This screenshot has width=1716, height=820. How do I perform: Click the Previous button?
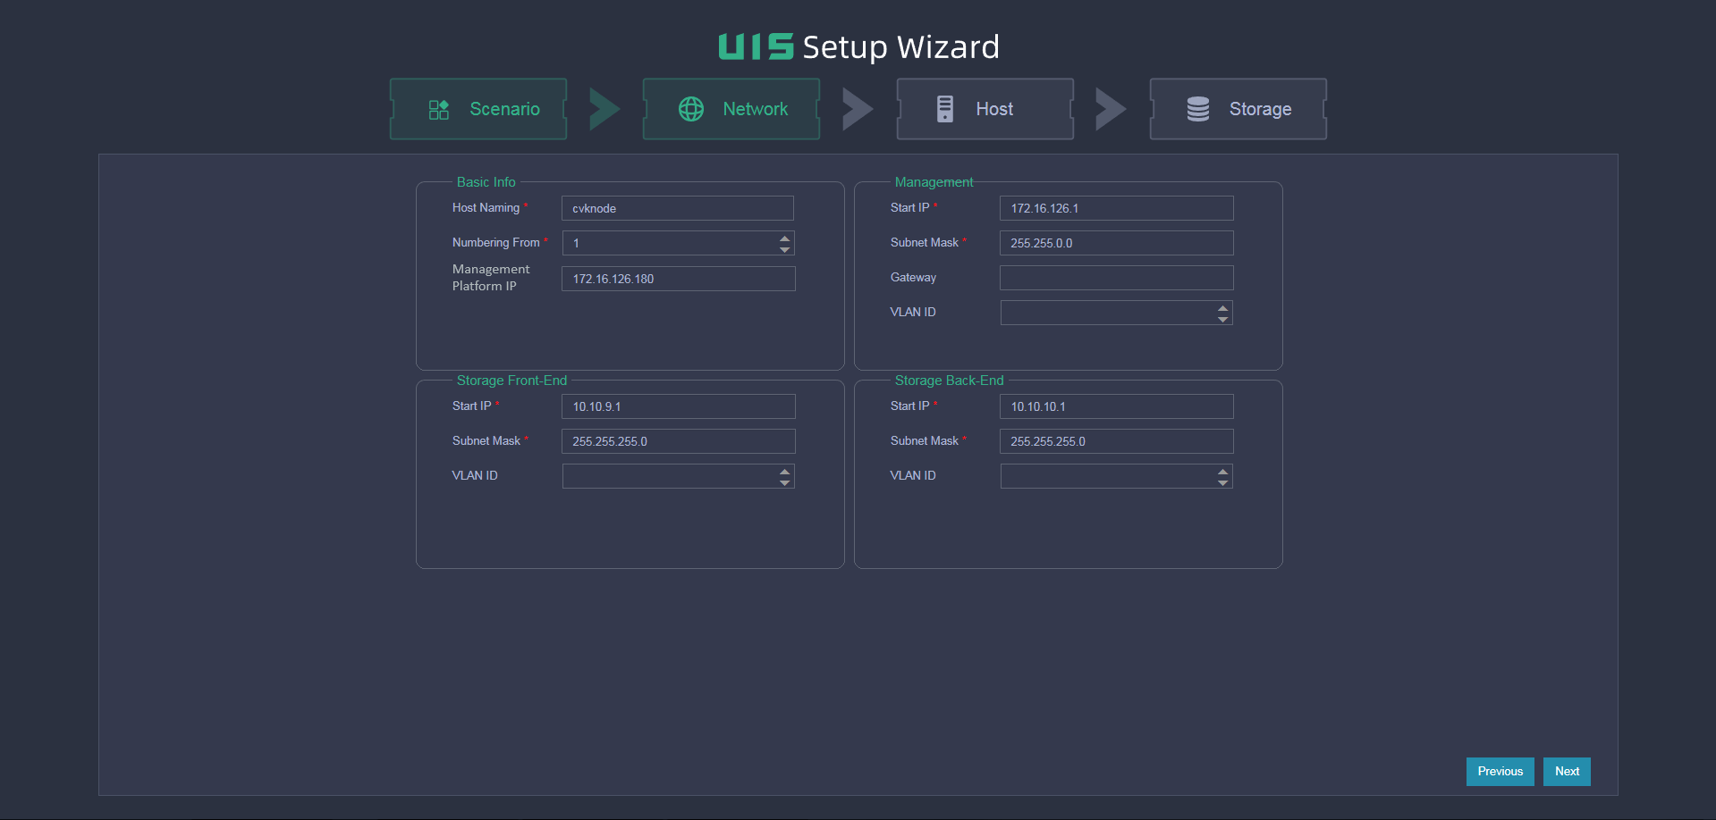tap(1500, 772)
